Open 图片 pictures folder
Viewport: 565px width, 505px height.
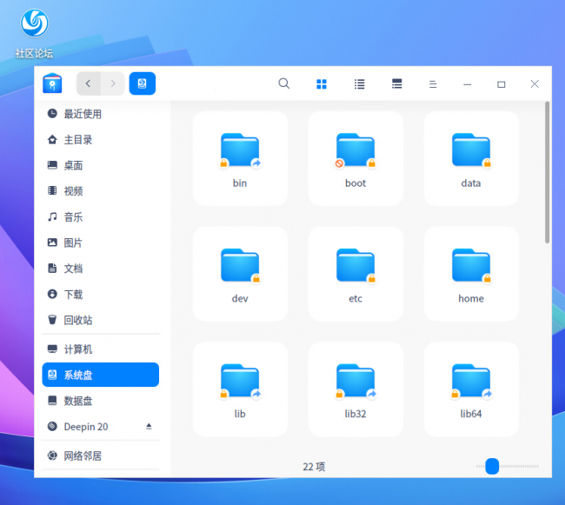101,243
